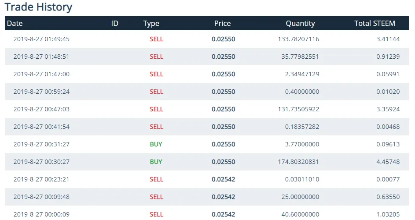The height and width of the screenshot is (220, 415).
Task: Select total 0.05991
Action: (x=388, y=74)
